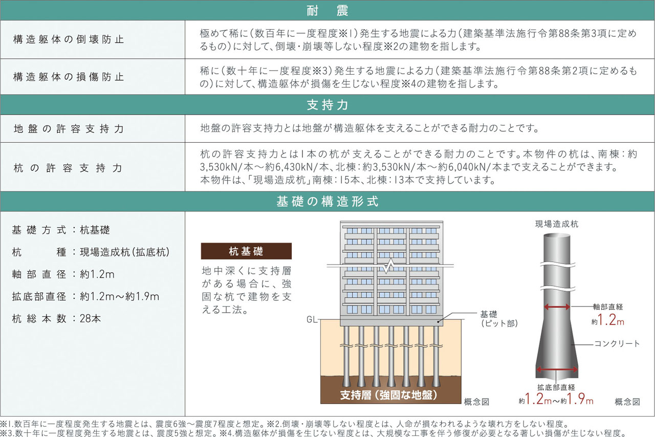Click the break symbol on the building
Image resolution: width=655 pixels, height=437 pixels.
click(x=390, y=267)
